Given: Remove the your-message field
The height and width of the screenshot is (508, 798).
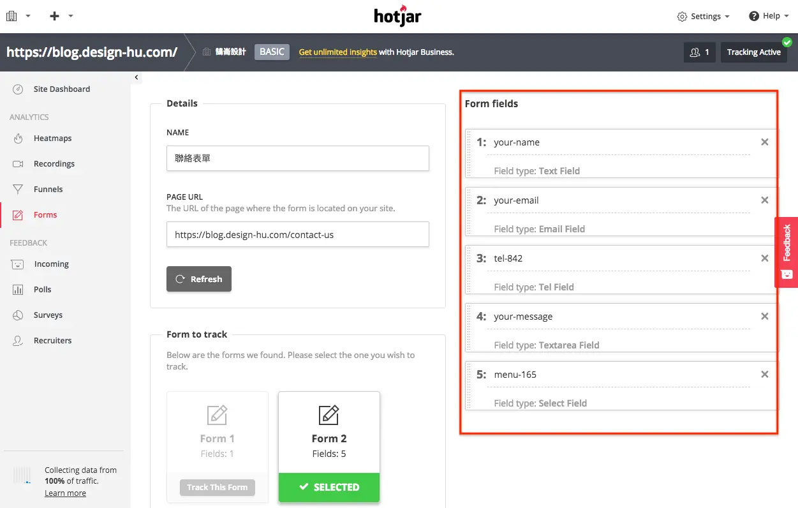Looking at the screenshot, I should 765,317.
